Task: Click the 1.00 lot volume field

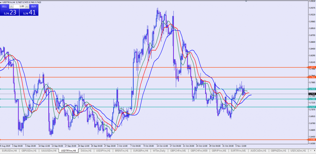Action: click(19, 6)
